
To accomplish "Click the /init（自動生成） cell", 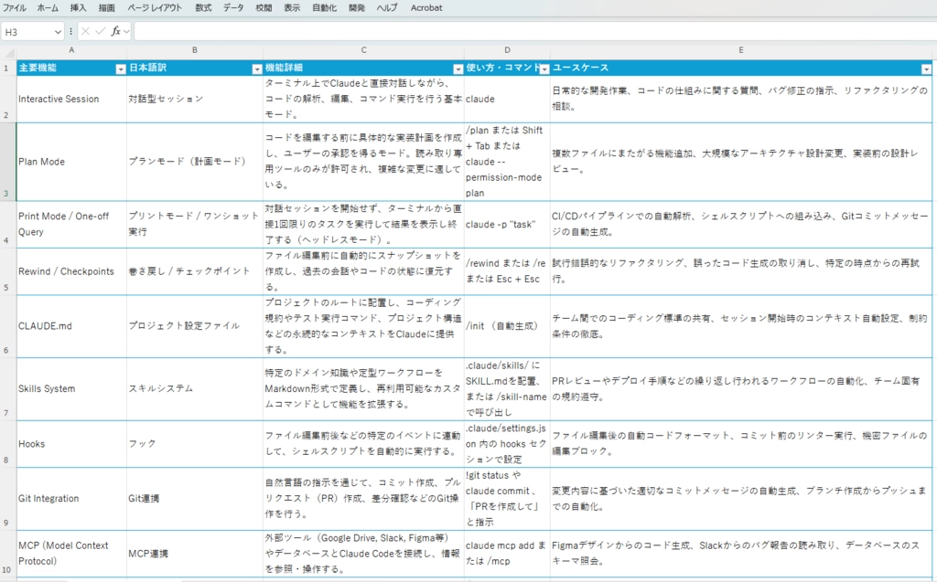I will tap(507, 326).
